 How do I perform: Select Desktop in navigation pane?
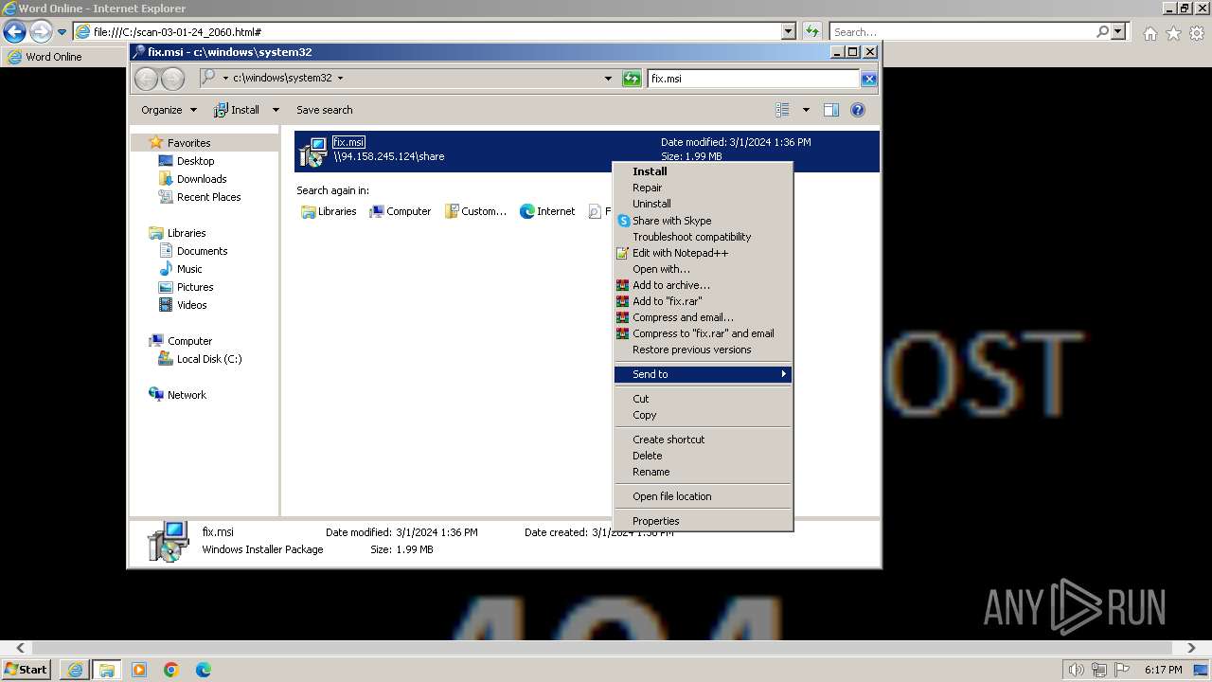195,161
